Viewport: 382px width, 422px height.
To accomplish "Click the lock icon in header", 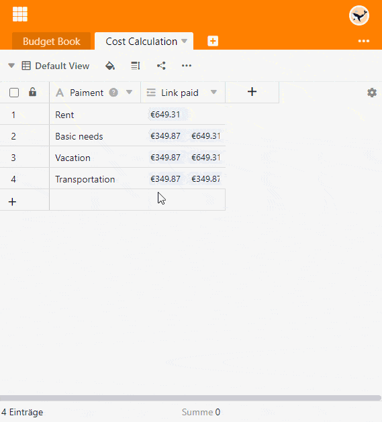I will [x=33, y=92].
